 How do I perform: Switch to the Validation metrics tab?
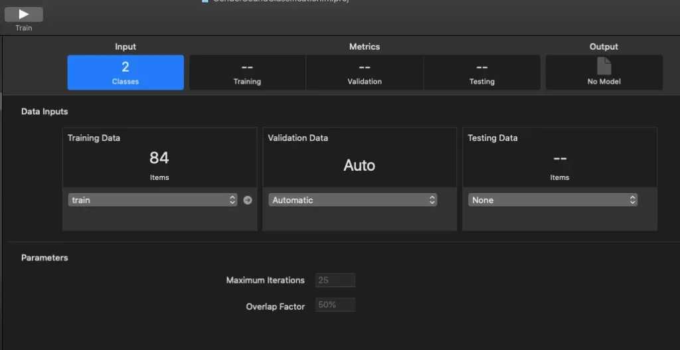pos(365,72)
